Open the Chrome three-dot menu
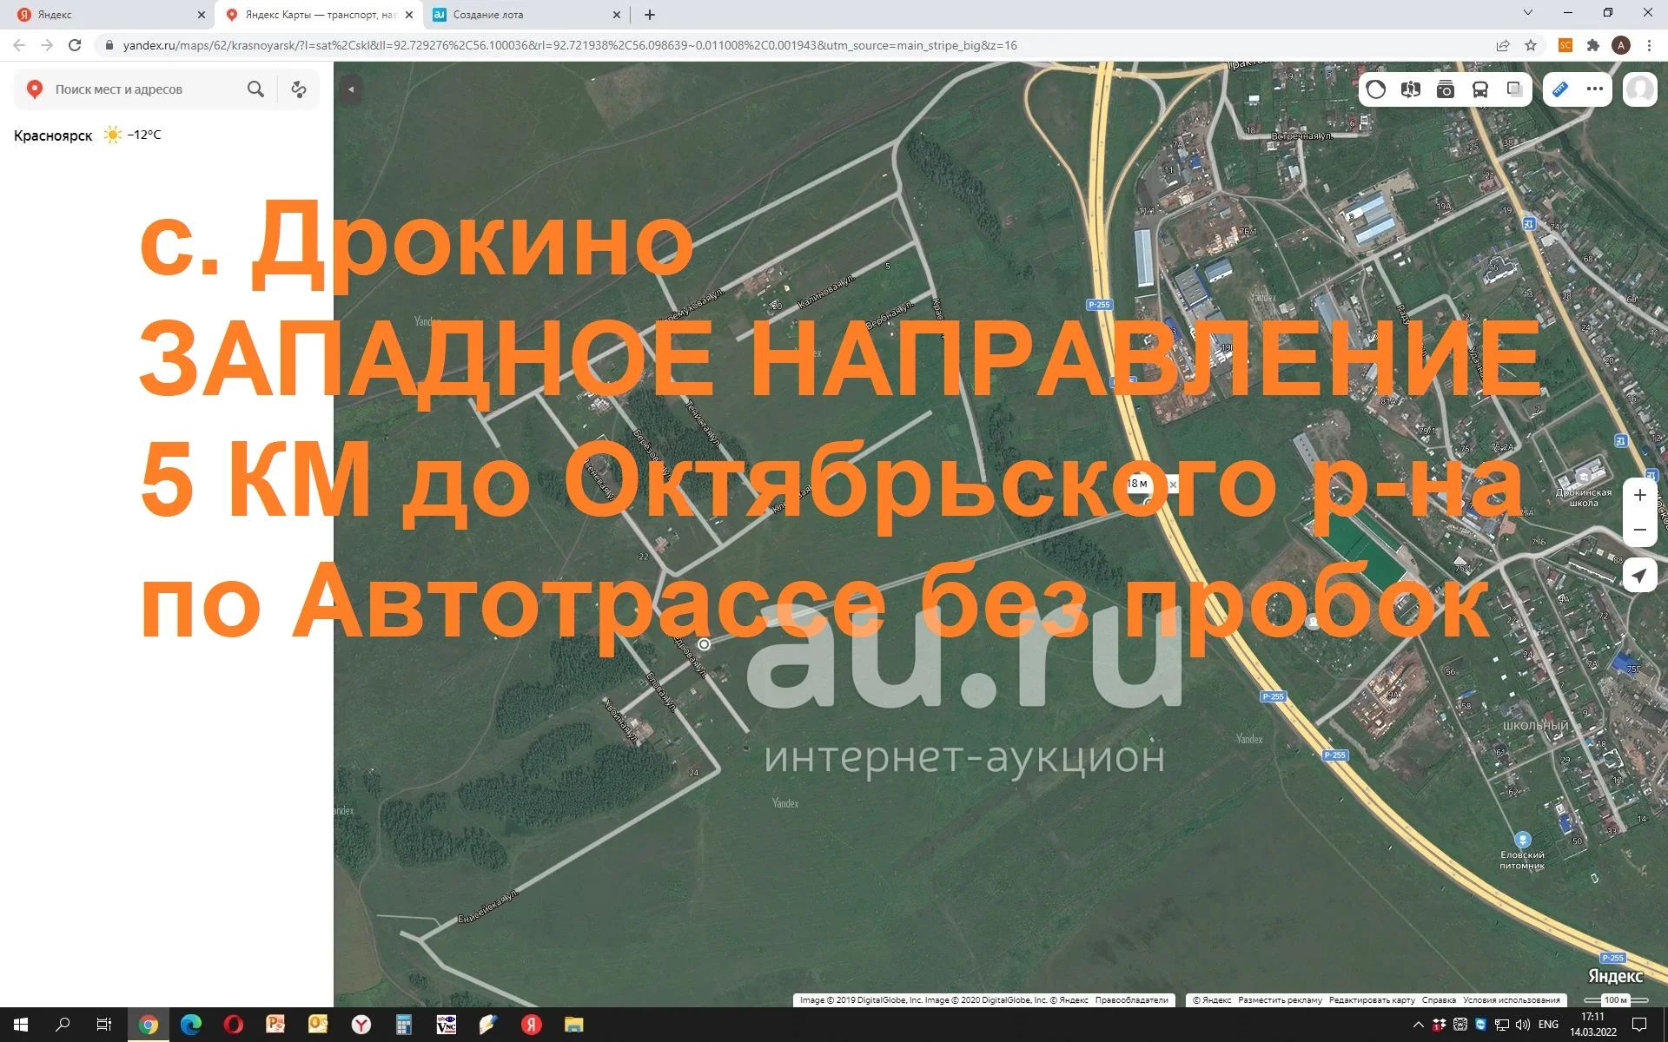This screenshot has height=1042, width=1668. pos(1649,45)
